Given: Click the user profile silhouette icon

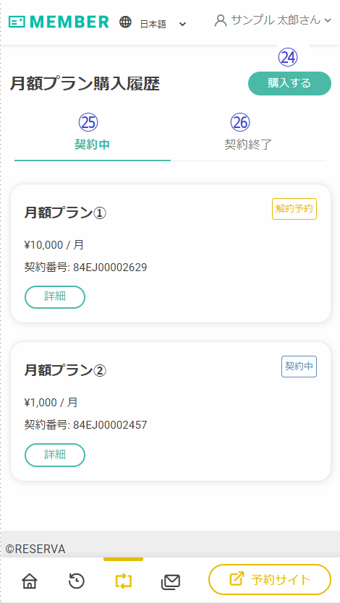Looking at the screenshot, I should tap(221, 20).
